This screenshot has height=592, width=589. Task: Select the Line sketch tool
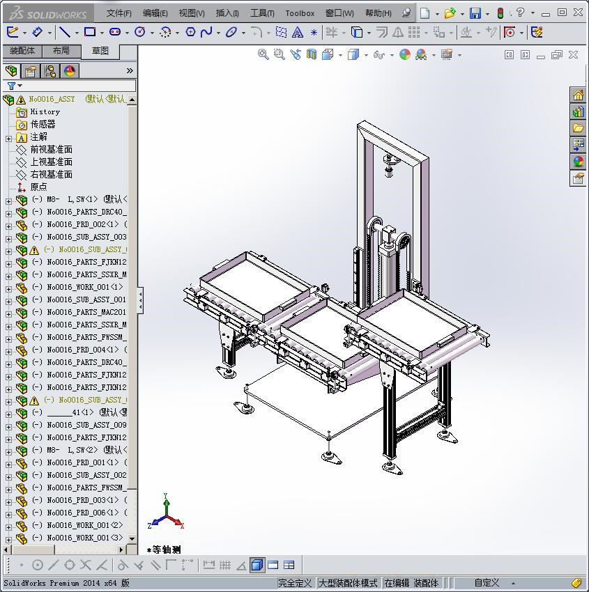(x=65, y=32)
